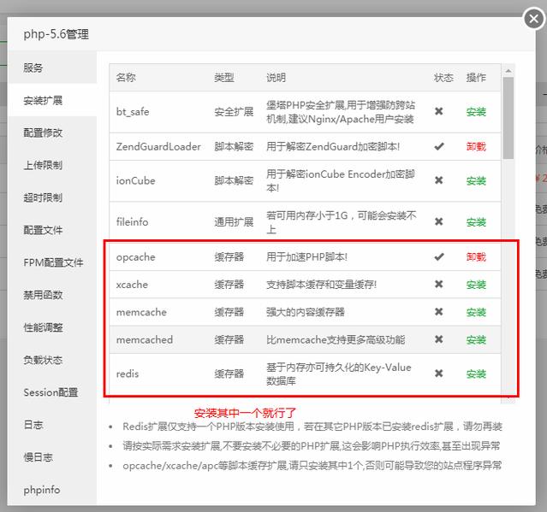Select the 禁用函数 tab

[52, 295]
